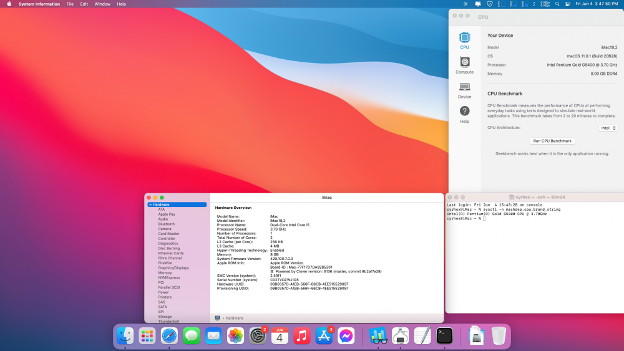This screenshot has height=351, width=624.
Task: Open the Help section in Geekbench
Action: [x=464, y=115]
